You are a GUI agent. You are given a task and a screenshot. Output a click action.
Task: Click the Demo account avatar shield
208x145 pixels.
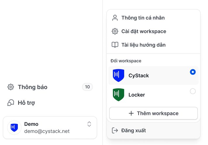click(14, 127)
